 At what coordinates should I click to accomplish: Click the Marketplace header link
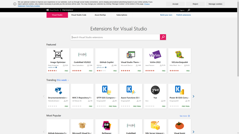click(x=68, y=10)
